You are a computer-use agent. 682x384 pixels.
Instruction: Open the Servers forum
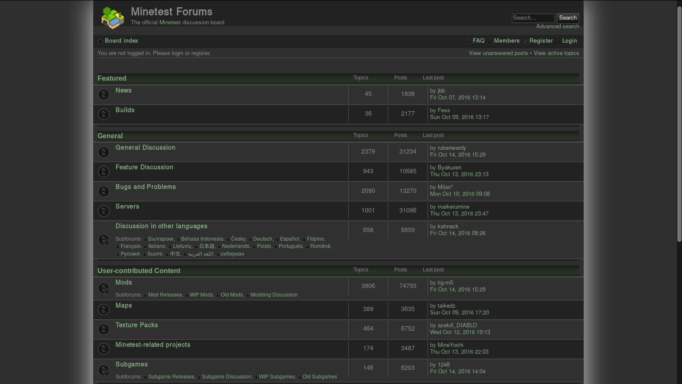pyautogui.click(x=127, y=207)
